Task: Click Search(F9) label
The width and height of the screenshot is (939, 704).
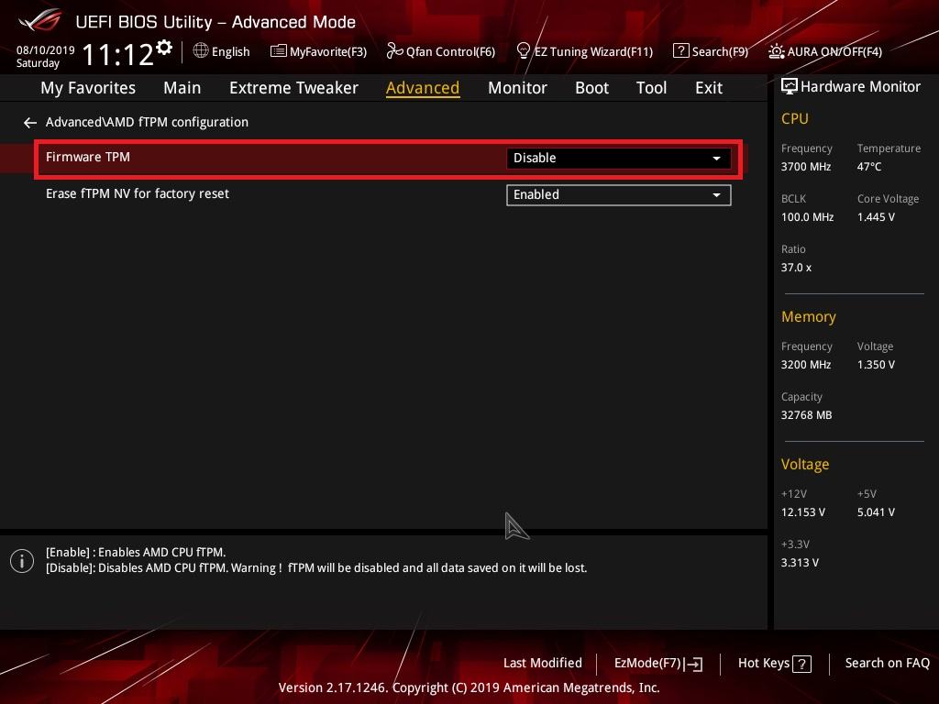Action: click(720, 51)
